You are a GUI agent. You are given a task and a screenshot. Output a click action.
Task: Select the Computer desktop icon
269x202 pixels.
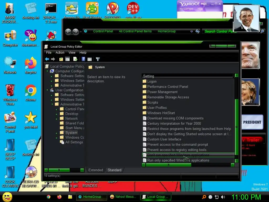[x=10, y=39]
